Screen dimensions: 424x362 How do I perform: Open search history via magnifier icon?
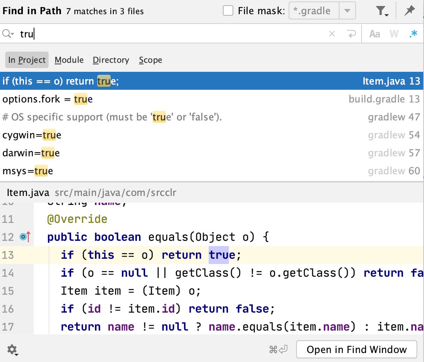[7, 34]
